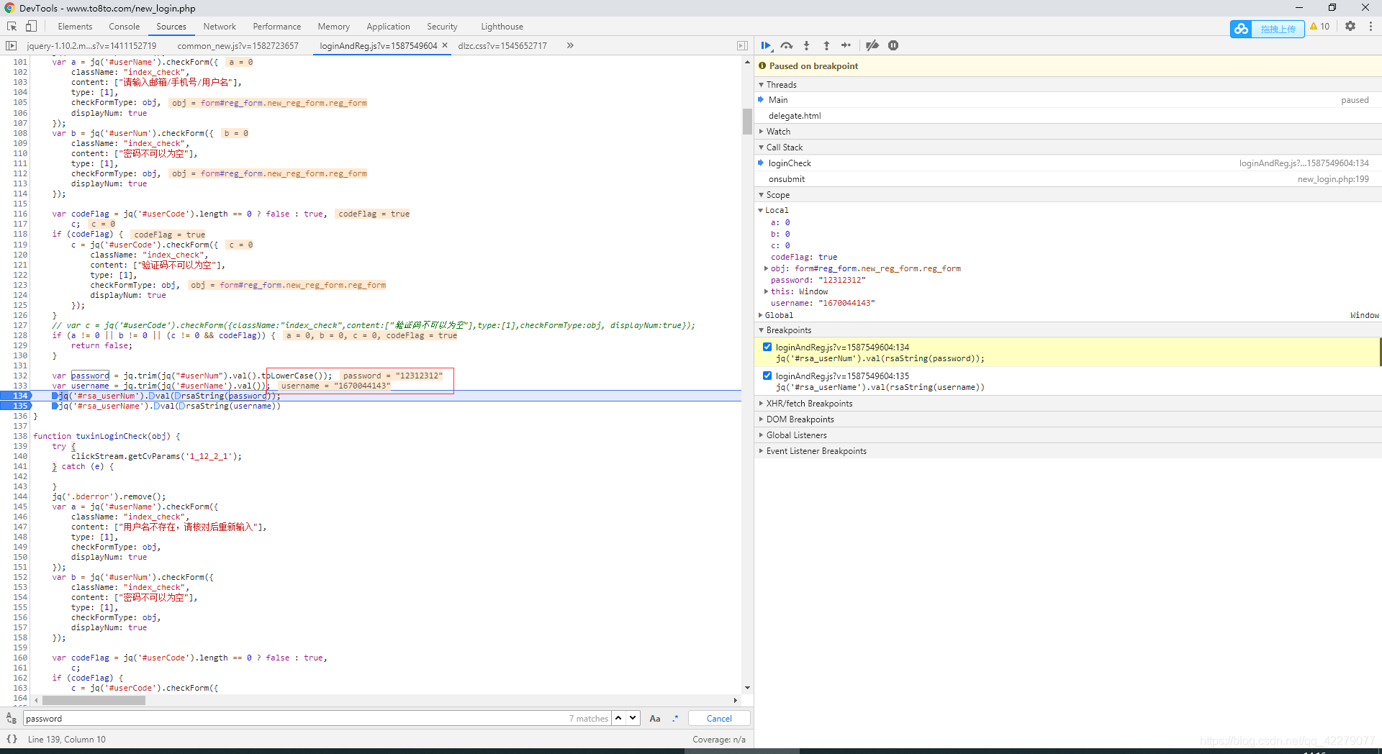The width and height of the screenshot is (1382, 754).
Task: Click the warnings count indicator showing 10
Action: 1319,27
